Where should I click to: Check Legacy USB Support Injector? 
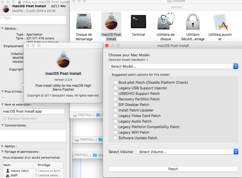115,88
